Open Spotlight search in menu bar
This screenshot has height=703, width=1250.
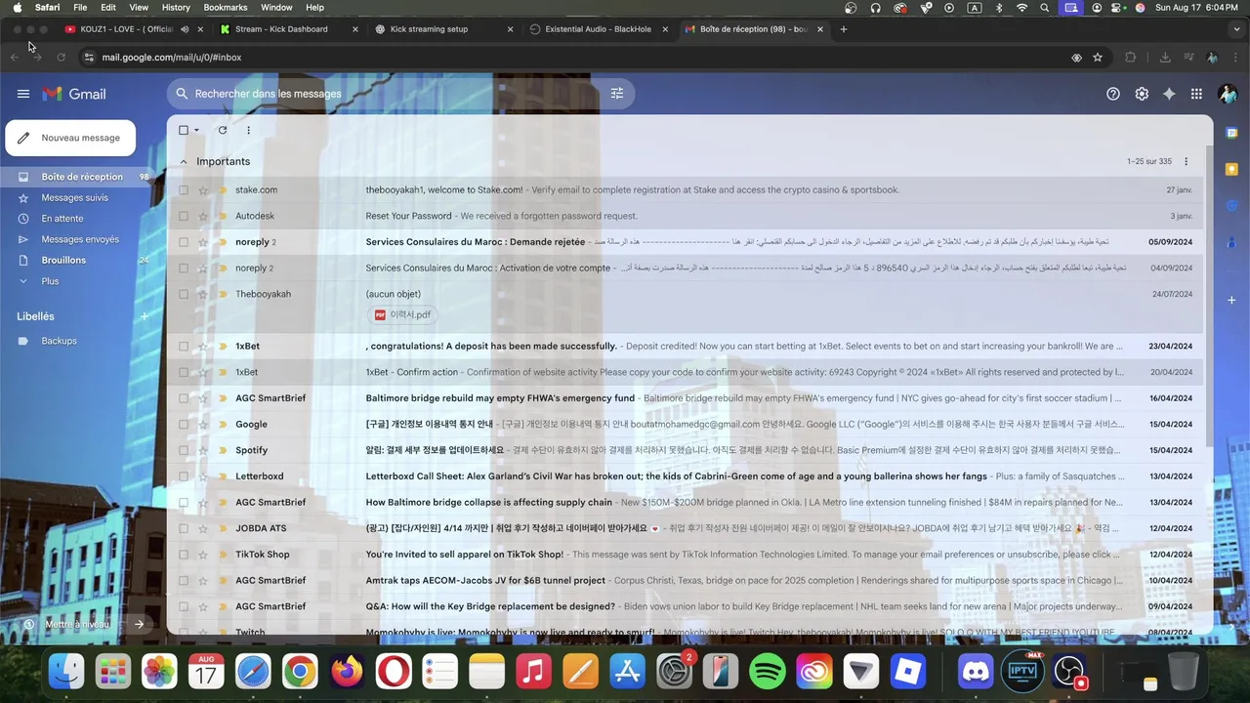pyautogui.click(x=1045, y=7)
